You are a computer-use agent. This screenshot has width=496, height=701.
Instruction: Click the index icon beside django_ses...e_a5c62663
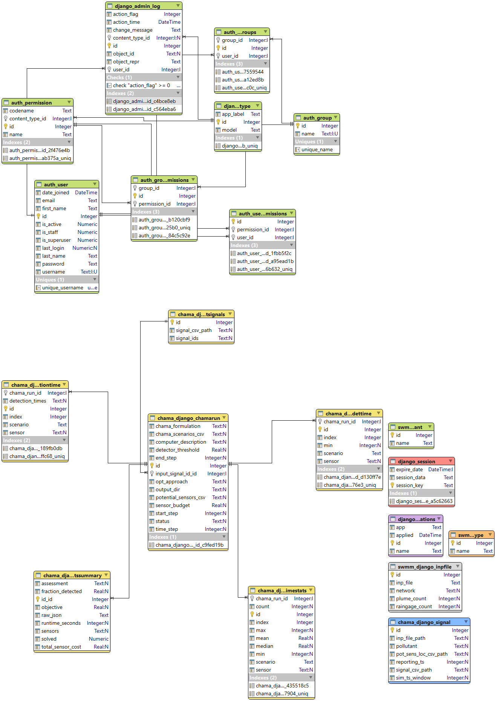pos(392,501)
